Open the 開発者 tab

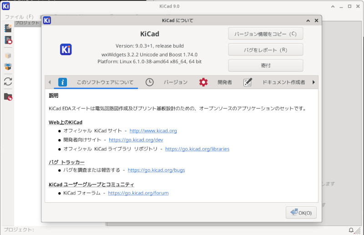tap(225, 82)
